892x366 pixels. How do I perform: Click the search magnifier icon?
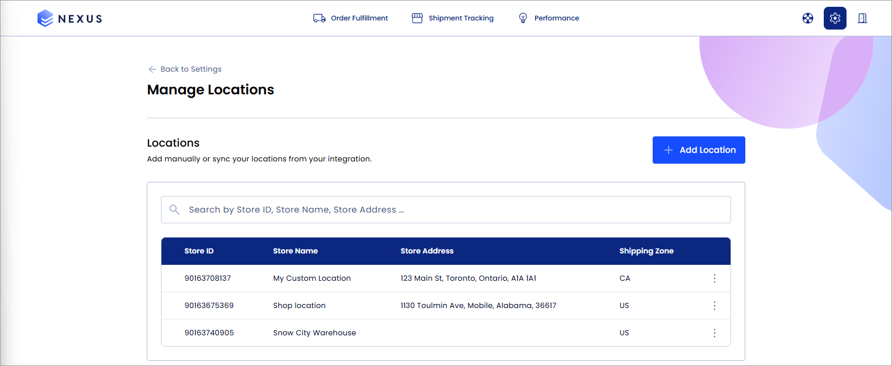[175, 210]
